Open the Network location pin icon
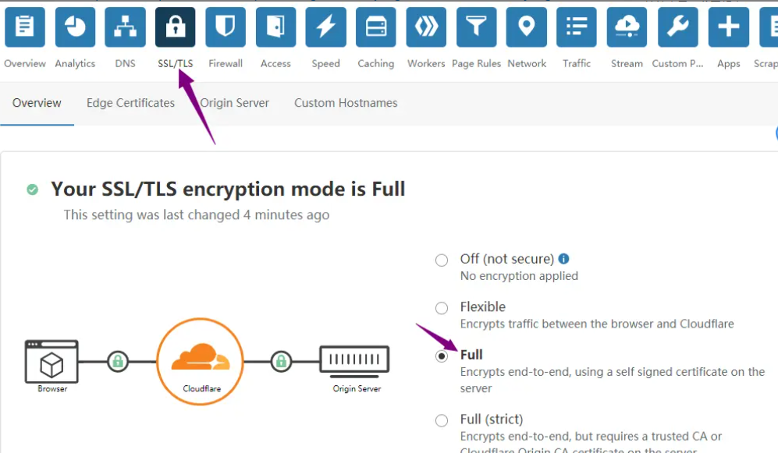Viewport: 778px width, 453px height. pyautogui.click(x=527, y=27)
